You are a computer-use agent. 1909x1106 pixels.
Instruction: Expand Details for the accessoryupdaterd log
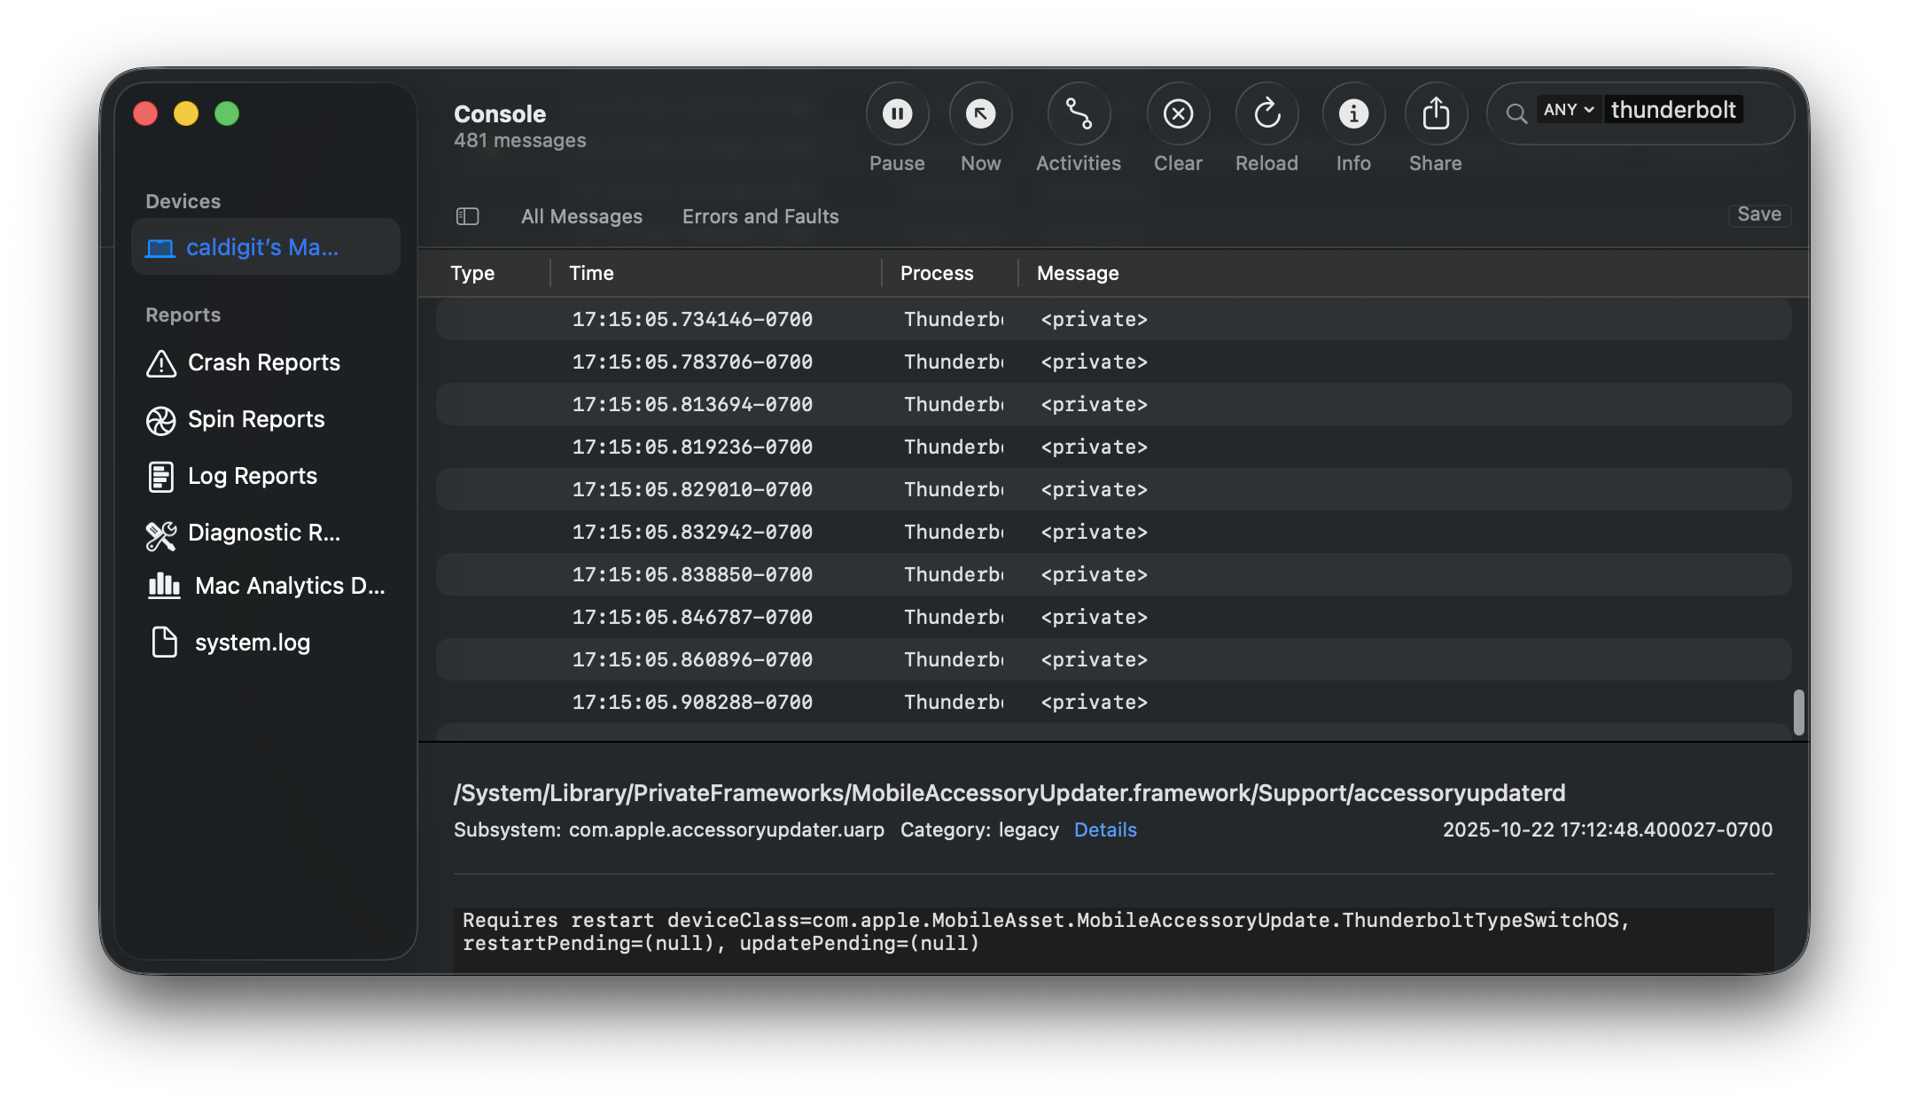[1104, 829]
